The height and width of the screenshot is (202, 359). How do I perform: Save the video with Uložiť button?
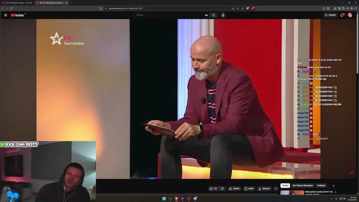coord(249,189)
